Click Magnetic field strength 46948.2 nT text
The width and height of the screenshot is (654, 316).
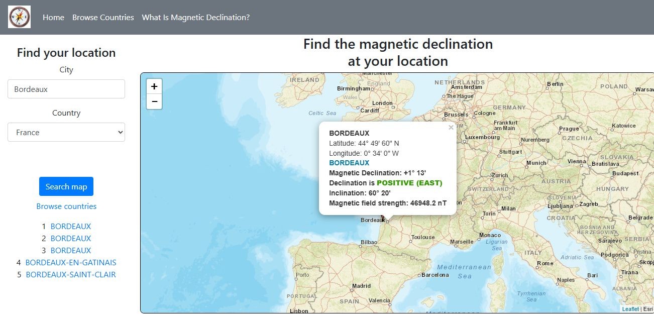tap(388, 203)
